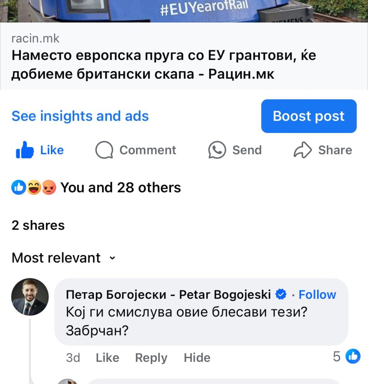Open Petar Bogojeski's profile picture

coord(30,297)
